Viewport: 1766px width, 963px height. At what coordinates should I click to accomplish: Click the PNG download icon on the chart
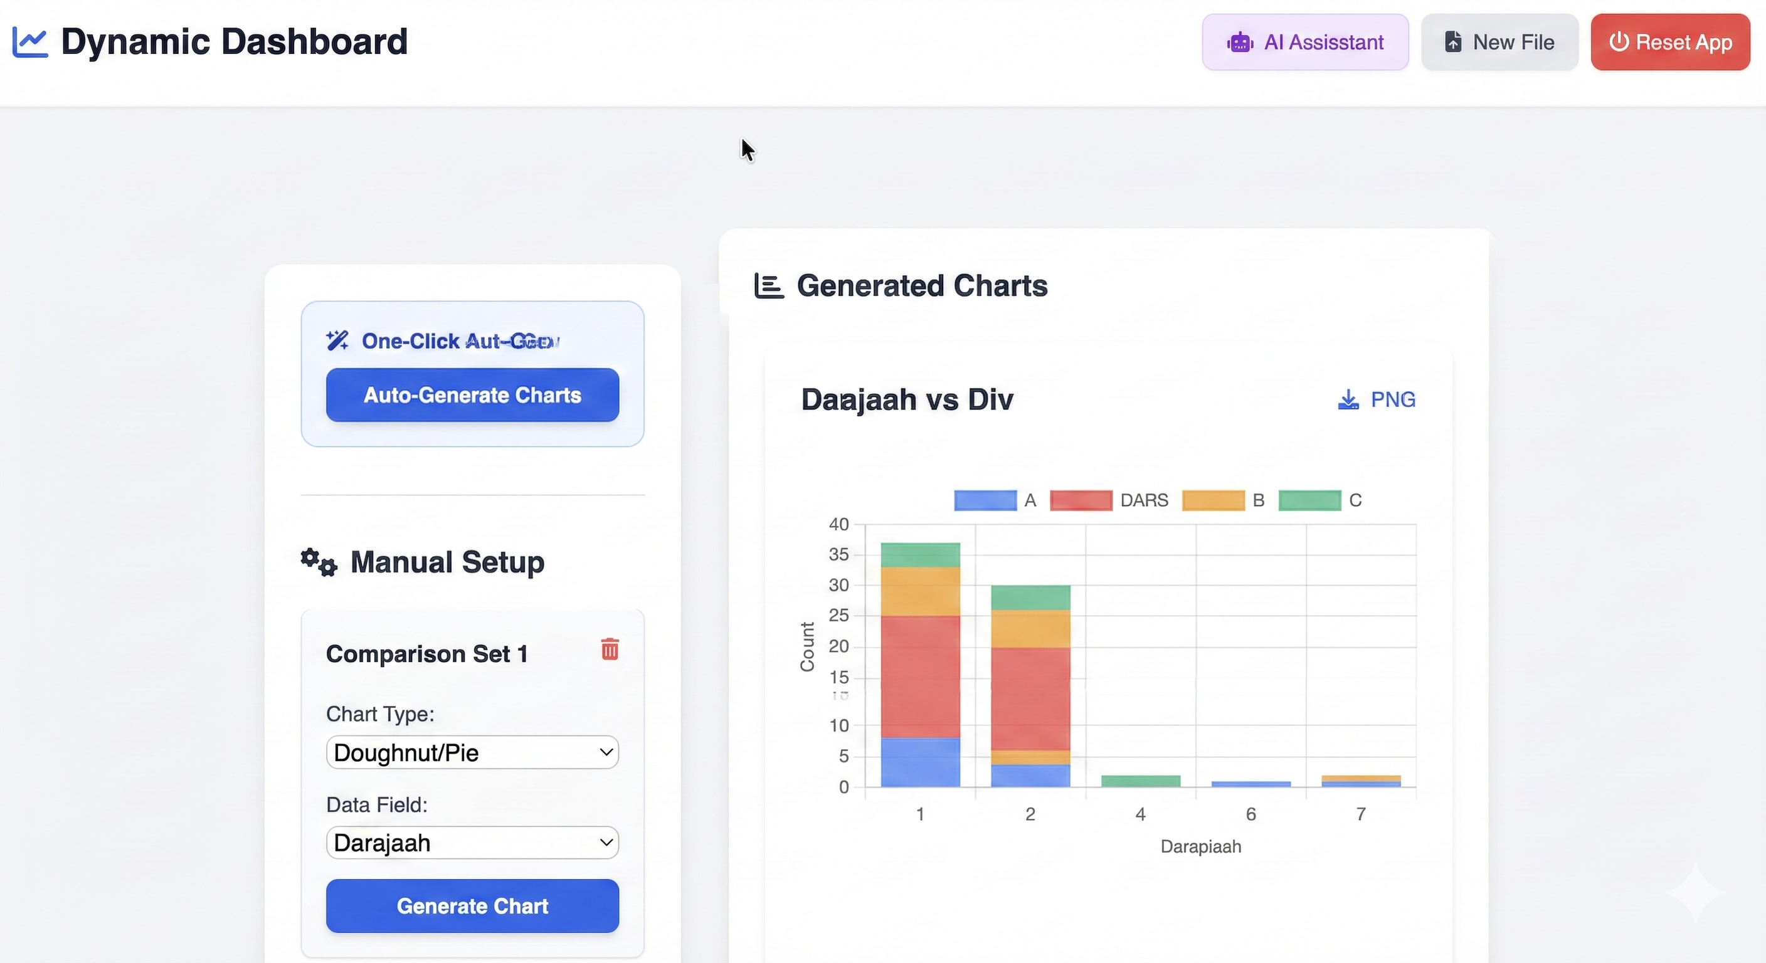click(1348, 399)
